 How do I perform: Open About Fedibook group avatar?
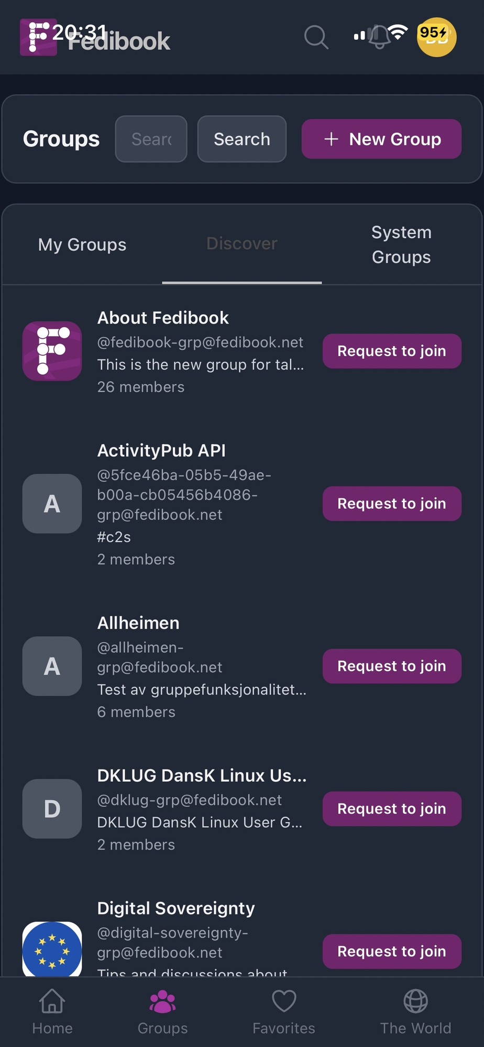click(52, 351)
